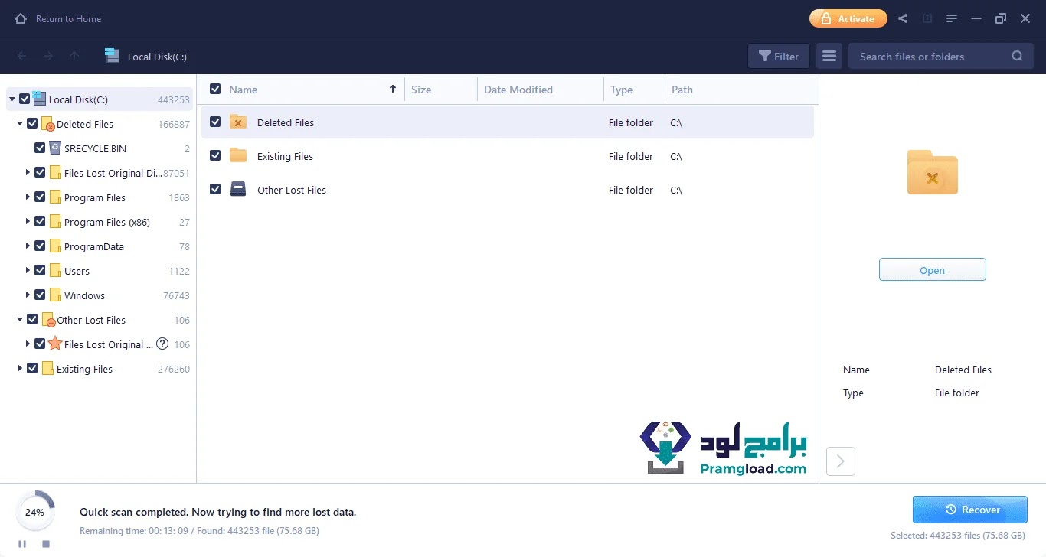The height and width of the screenshot is (557, 1046).
Task: Uncheck the Deleted Files tree checkbox
Action: point(32,123)
